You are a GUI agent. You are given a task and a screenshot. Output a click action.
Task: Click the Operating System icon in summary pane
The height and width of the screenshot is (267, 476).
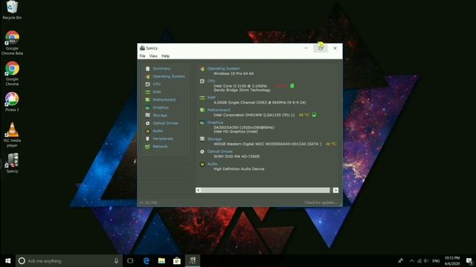[x=202, y=69]
